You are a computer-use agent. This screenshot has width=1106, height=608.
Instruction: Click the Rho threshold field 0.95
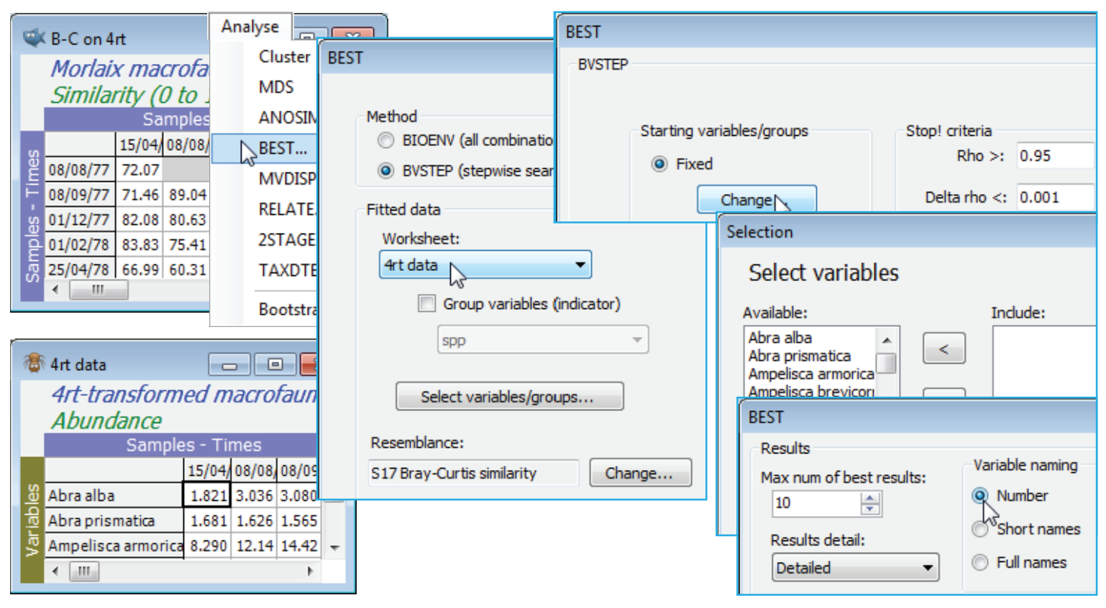[x=1056, y=155]
